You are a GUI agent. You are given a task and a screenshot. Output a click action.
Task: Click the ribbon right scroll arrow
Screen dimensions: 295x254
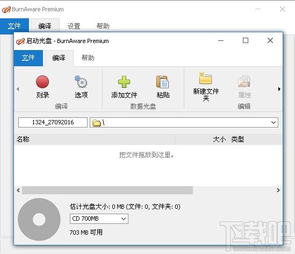279,89
